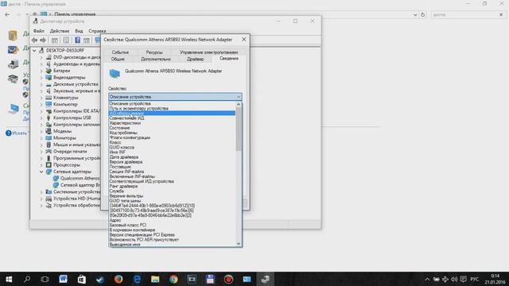Image resolution: width=509 pixels, height=286 pixels.
Task: Open the Вид menu in Device Manager
Action: (79, 31)
